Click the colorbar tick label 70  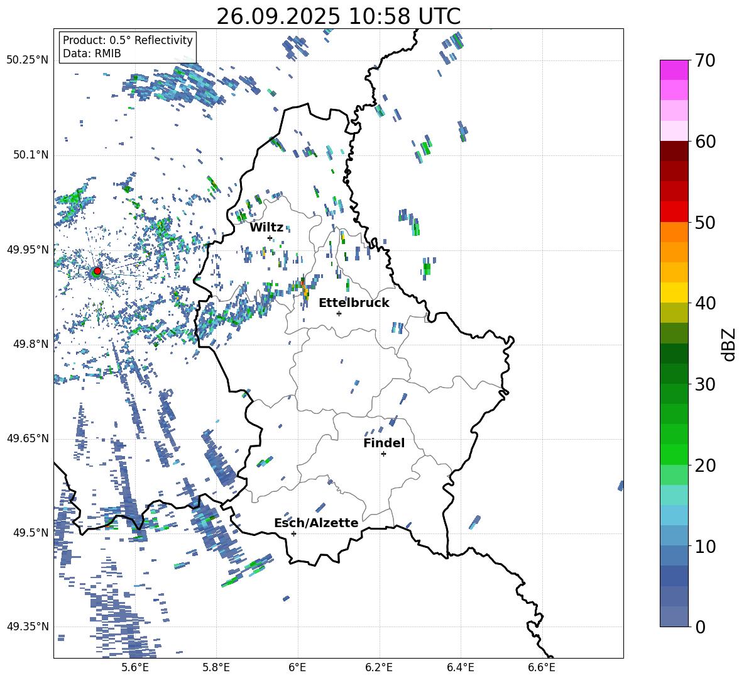tap(706, 61)
